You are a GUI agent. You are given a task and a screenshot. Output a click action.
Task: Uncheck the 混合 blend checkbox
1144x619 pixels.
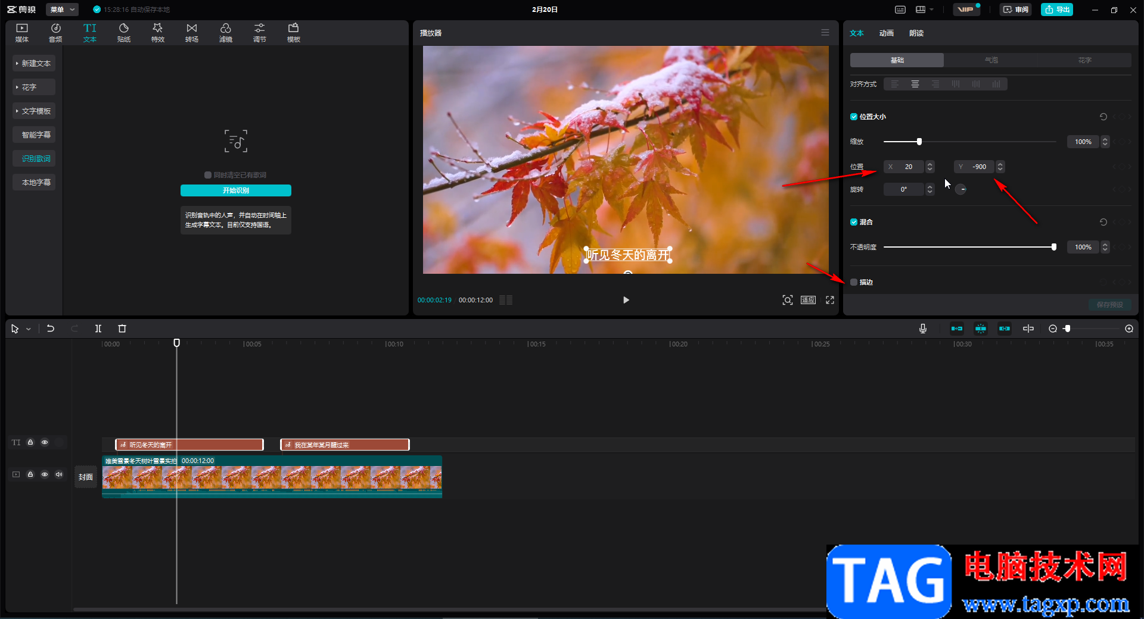coord(854,222)
